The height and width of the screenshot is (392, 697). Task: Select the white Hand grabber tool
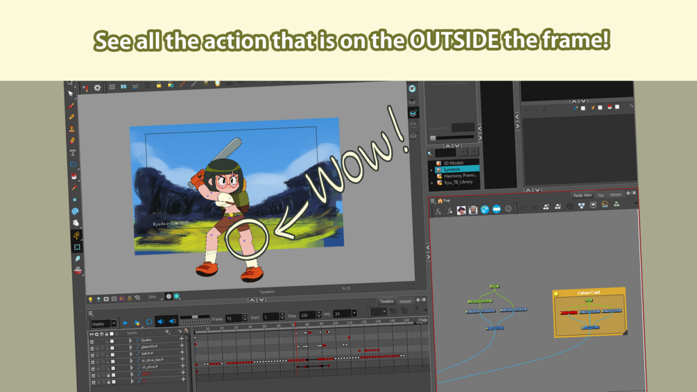click(x=76, y=223)
